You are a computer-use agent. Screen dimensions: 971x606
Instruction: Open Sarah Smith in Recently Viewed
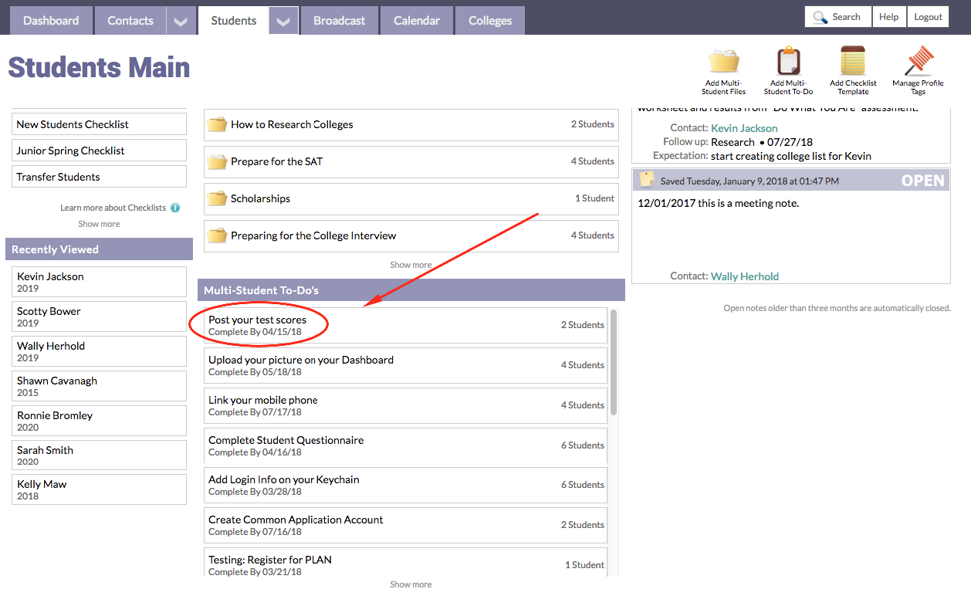(x=99, y=455)
